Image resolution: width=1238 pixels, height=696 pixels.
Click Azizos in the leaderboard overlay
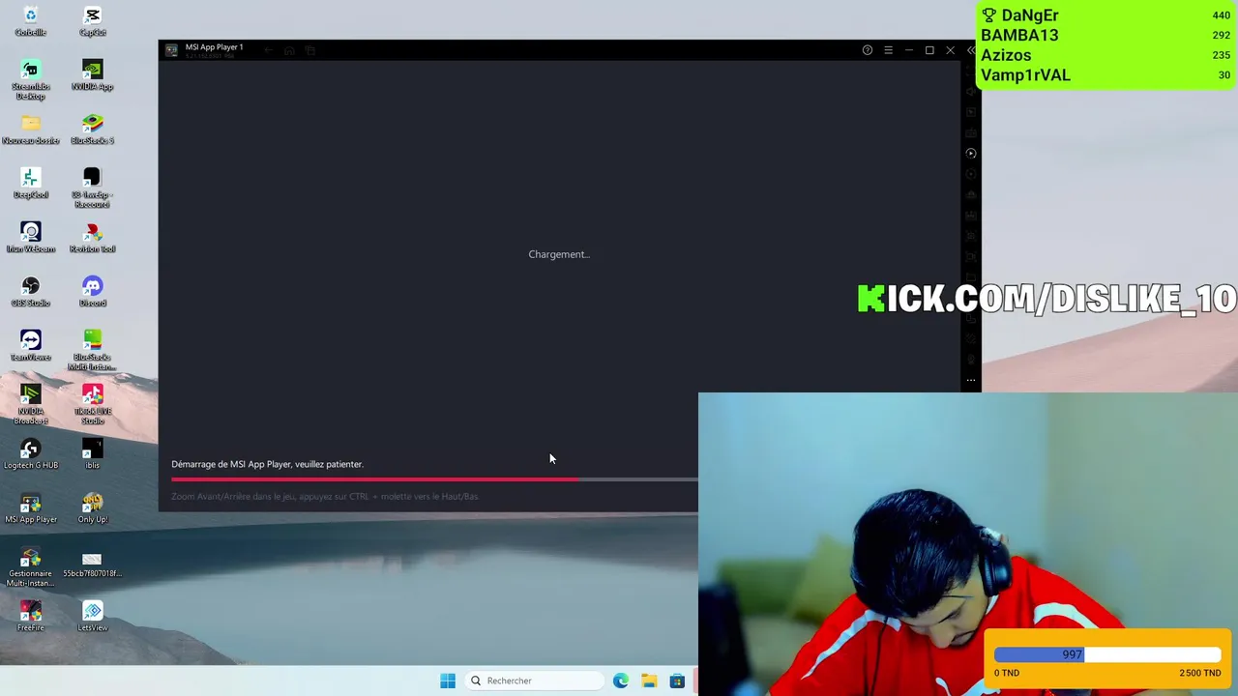pyautogui.click(x=1006, y=55)
